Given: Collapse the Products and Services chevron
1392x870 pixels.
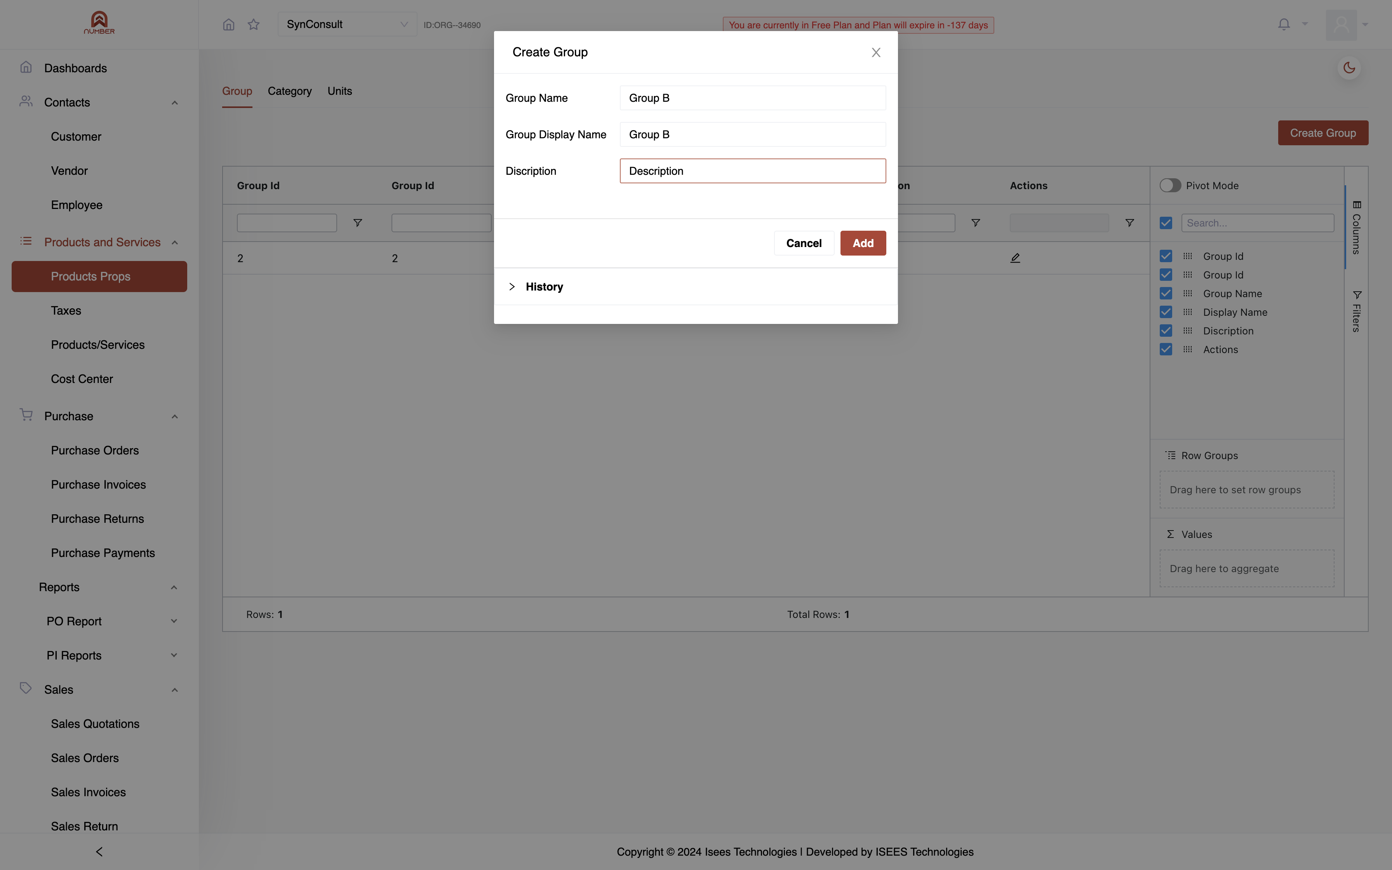Looking at the screenshot, I should click(175, 242).
